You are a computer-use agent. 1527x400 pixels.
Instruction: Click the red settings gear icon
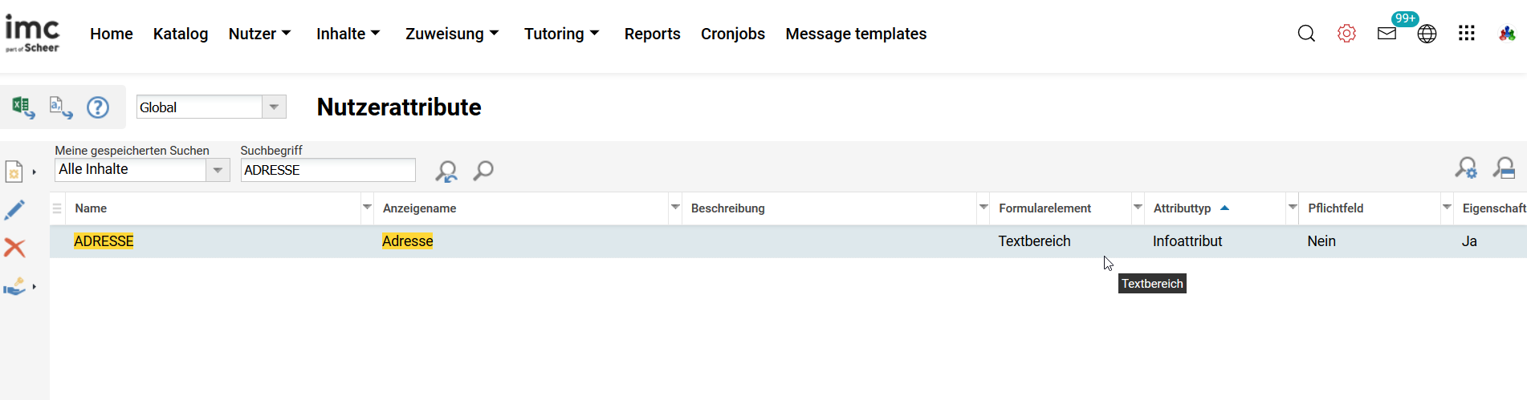click(x=1346, y=34)
